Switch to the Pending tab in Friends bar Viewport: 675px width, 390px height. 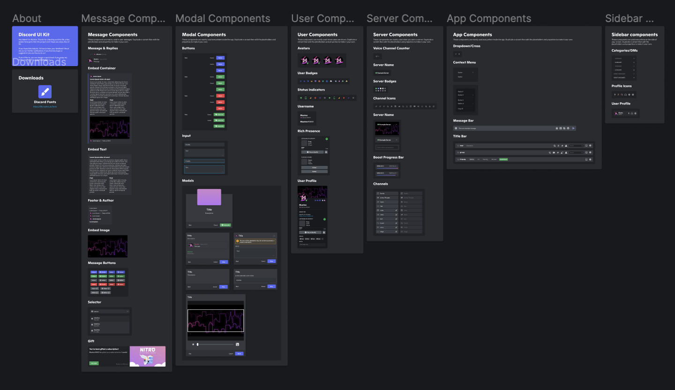[485, 159]
